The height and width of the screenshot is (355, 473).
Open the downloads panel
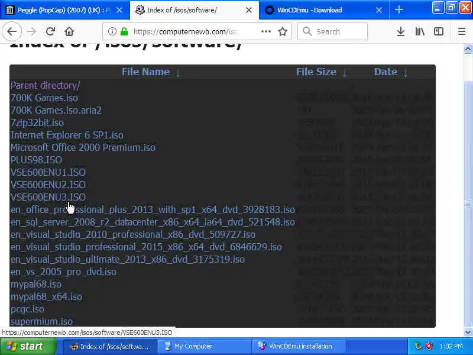(401, 31)
